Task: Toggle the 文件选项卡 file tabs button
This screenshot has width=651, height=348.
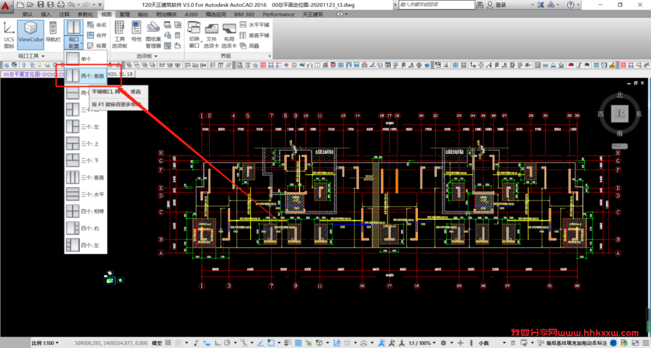Action: coord(212,35)
